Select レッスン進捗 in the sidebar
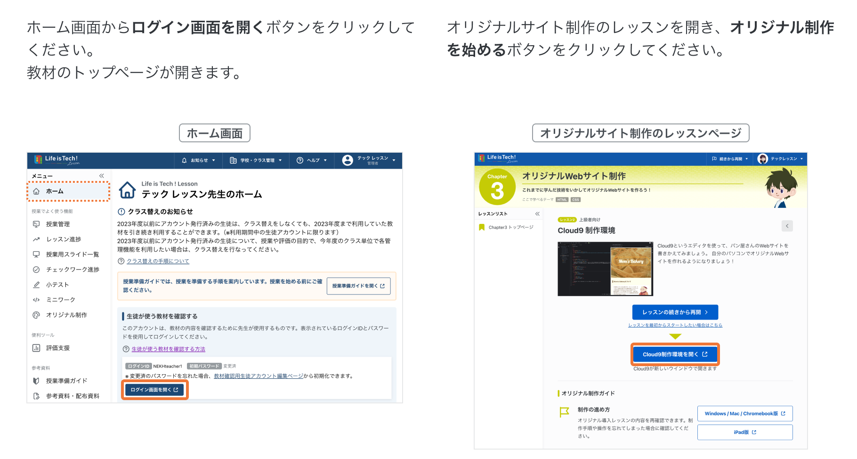857x459 pixels. [x=63, y=239]
